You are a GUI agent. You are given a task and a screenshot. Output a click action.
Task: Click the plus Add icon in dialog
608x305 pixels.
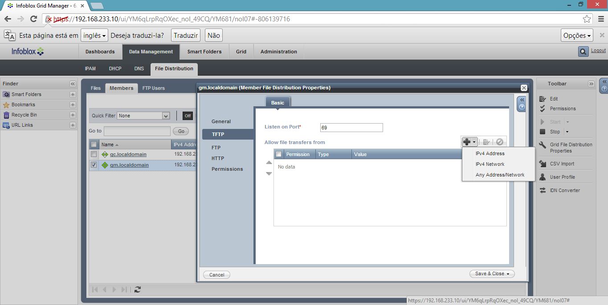pyautogui.click(x=467, y=142)
